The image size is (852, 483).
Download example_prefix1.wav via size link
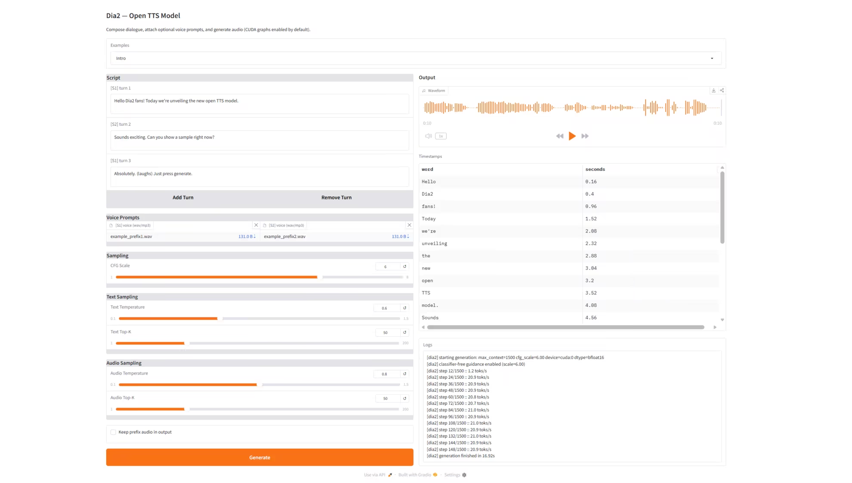tap(247, 236)
